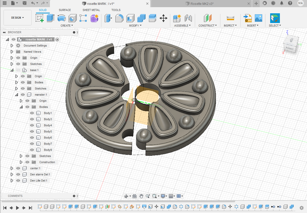Select the Create Sketch tool
The width and height of the screenshot is (307, 213).
40,18
